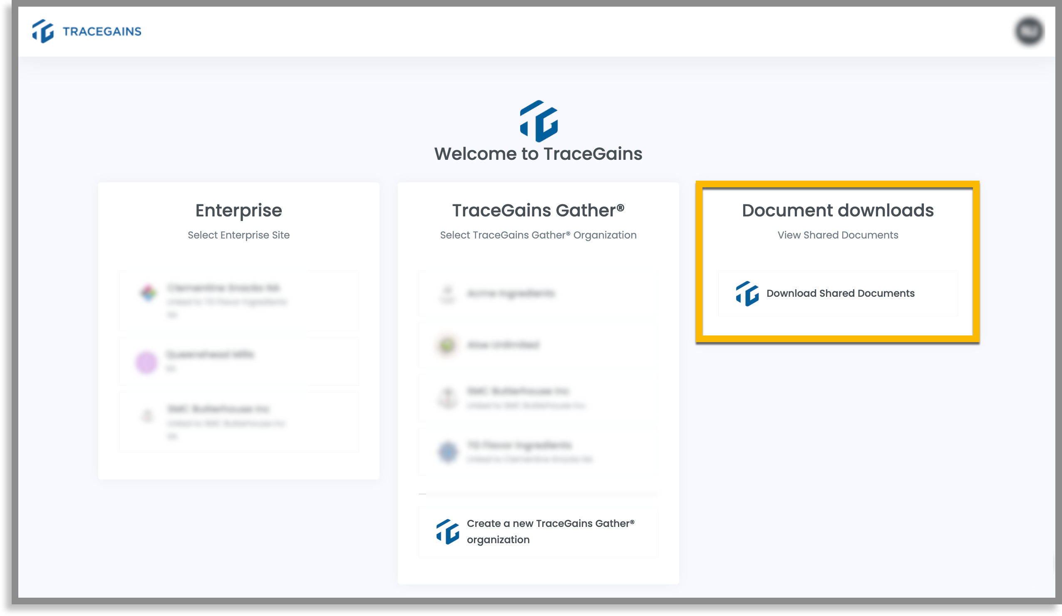1062x616 pixels.
Task: Select the Gather organization with green icon
Action: [538, 345]
